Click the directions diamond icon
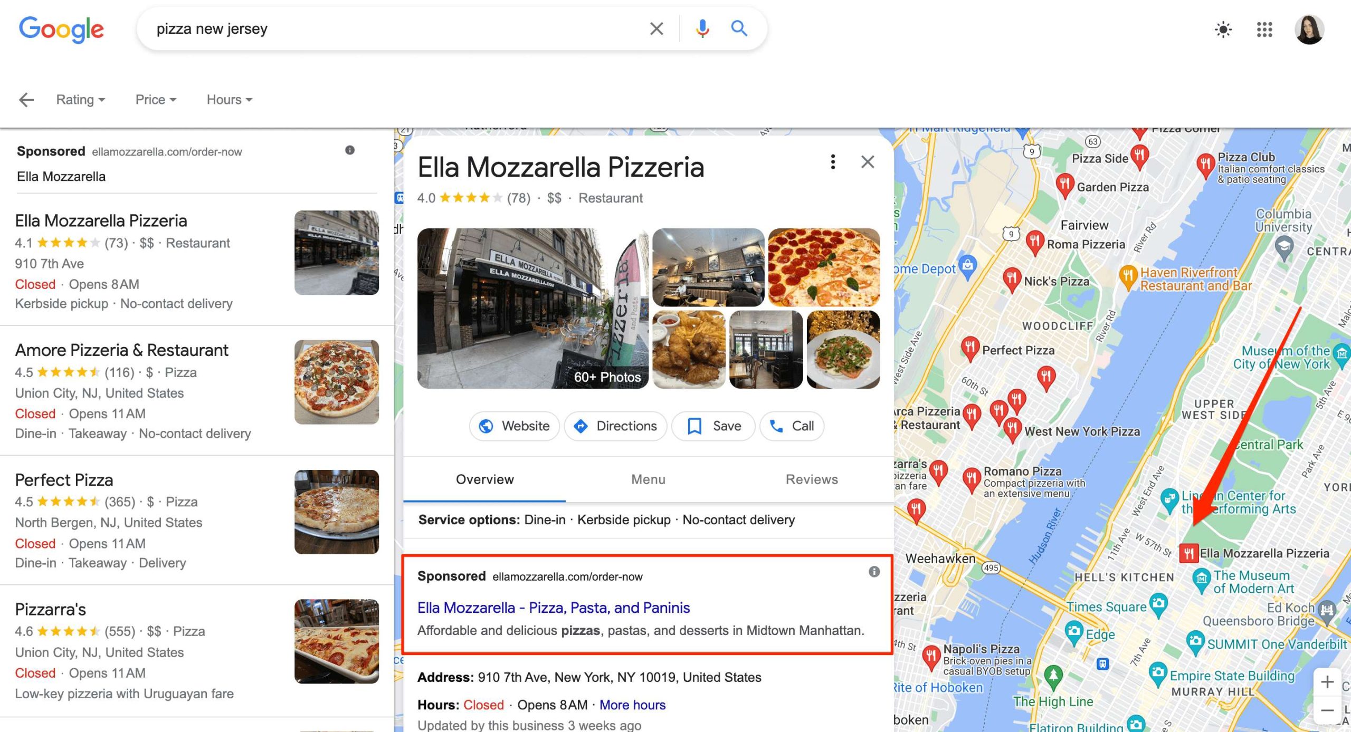The width and height of the screenshot is (1351, 732). click(580, 426)
